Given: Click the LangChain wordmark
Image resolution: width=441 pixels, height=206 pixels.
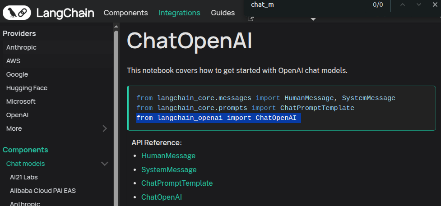Looking at the screenshot, I should pyautogui.click(x=65, y=13).
